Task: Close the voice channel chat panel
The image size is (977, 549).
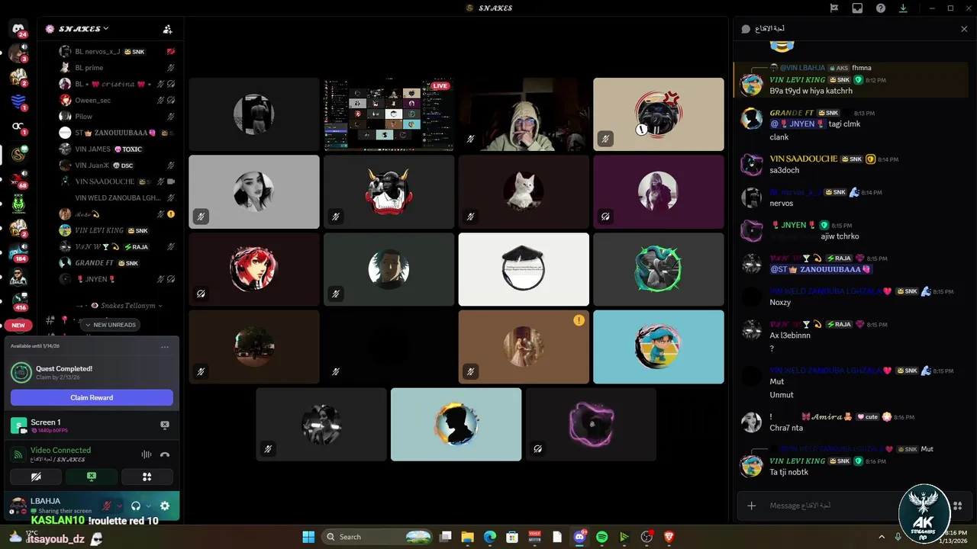Action: pyautogui.click(x=964, y=29)
